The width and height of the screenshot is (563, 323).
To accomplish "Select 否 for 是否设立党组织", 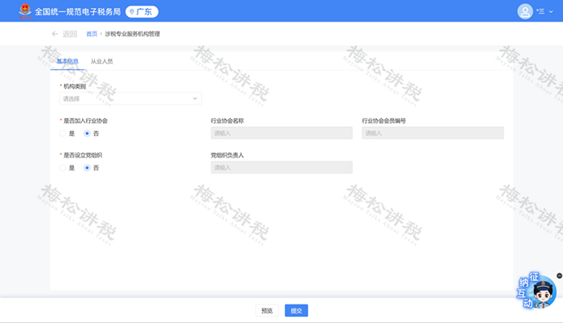I will tap(87, 168).
